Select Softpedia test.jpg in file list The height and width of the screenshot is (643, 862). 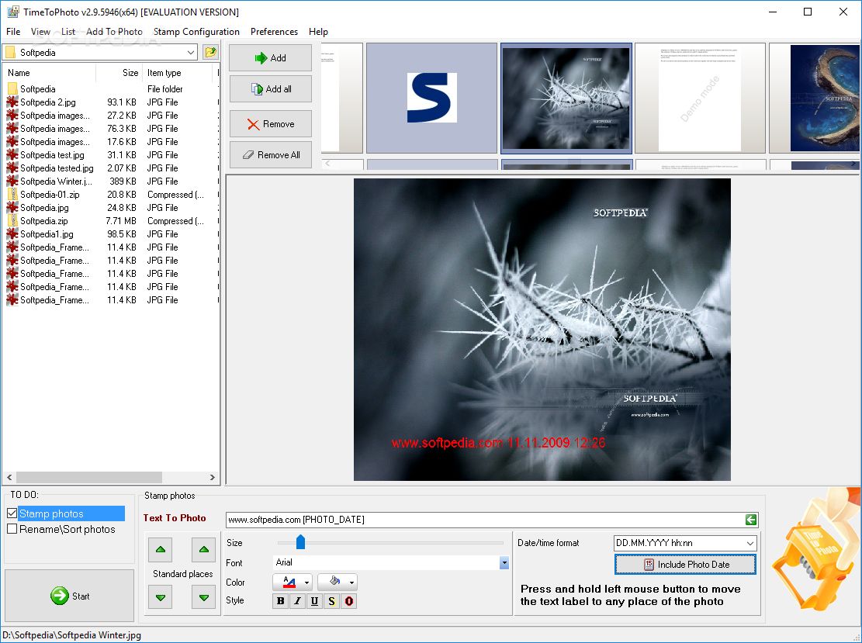(x=52, y=155)
